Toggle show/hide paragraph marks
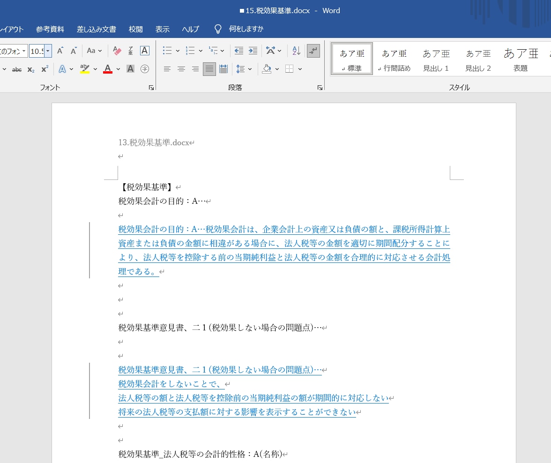 (x=313, y=51)
